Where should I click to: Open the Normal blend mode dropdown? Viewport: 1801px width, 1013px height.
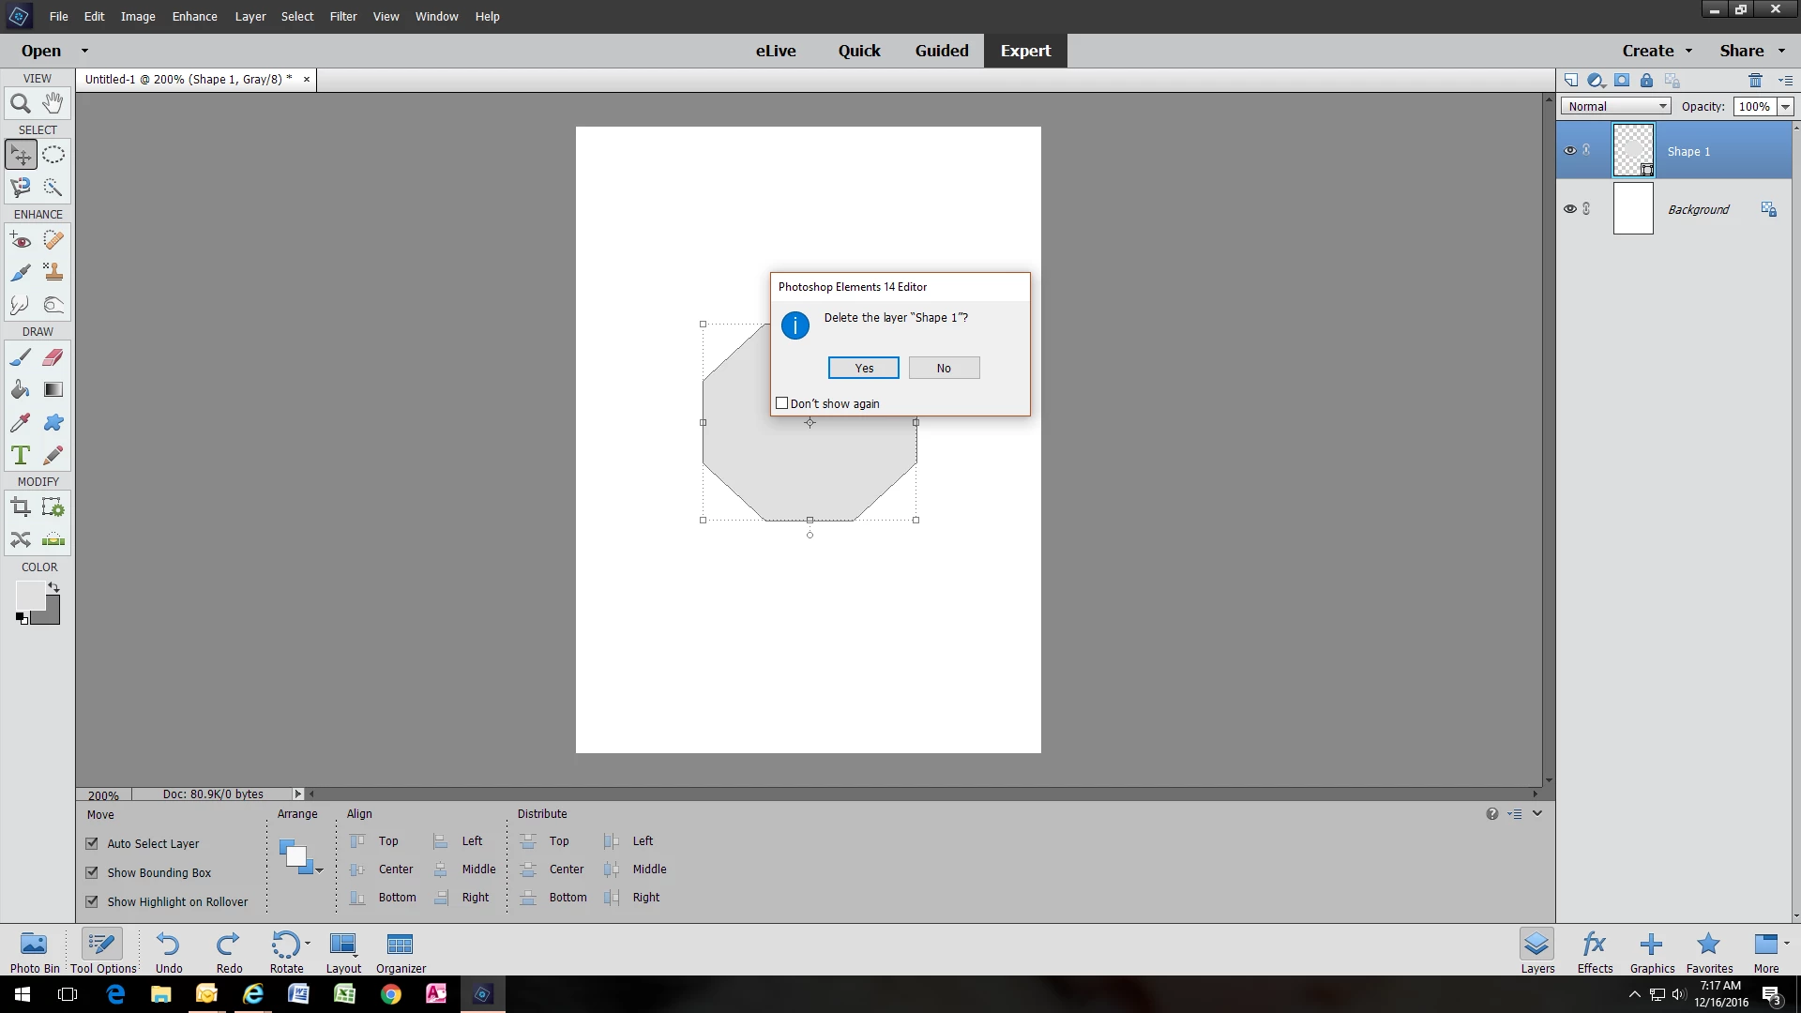click(x=1615, y=106)
